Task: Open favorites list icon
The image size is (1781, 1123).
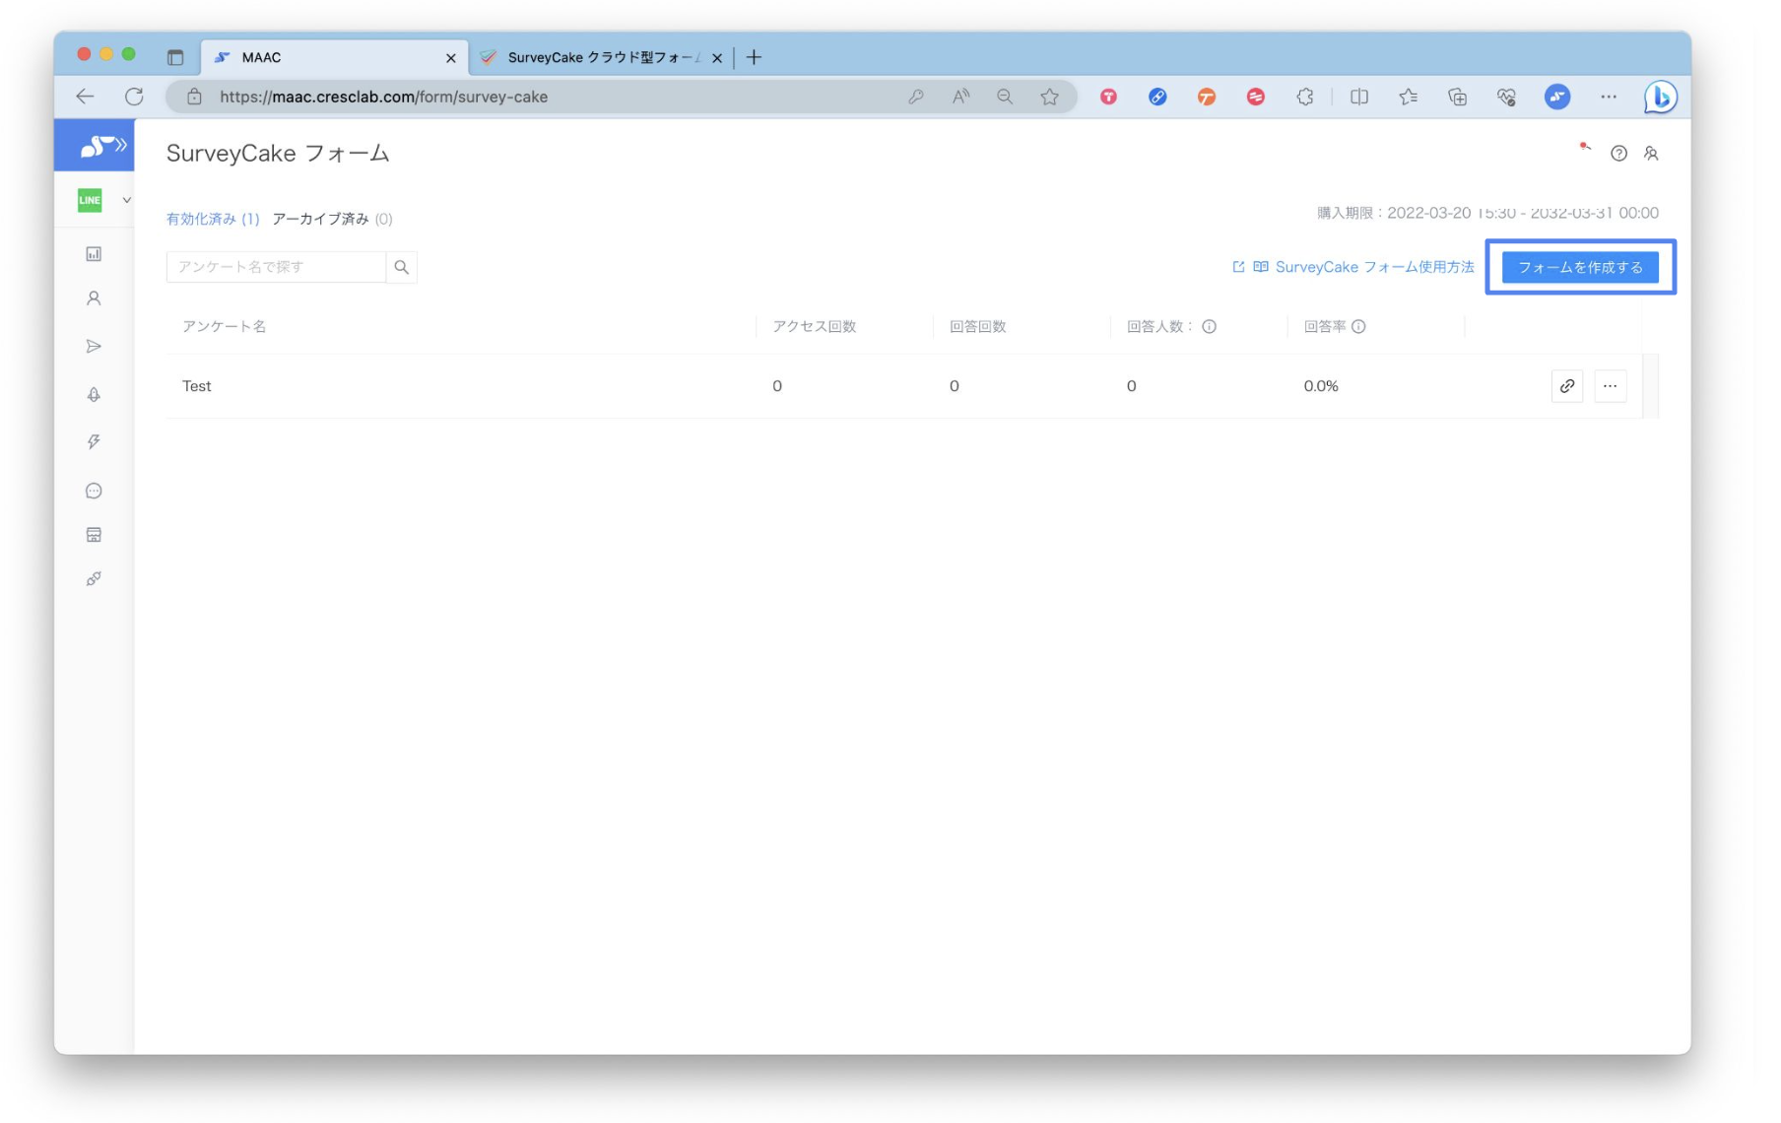Action: tap(1409, 97)
